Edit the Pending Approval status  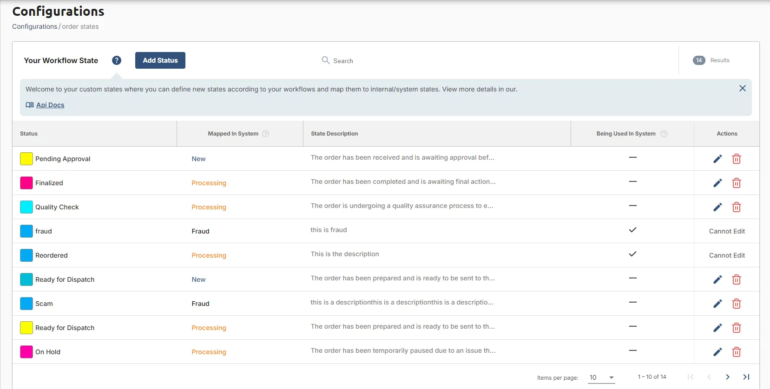(x=717, y=159)
